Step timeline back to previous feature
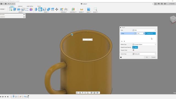176x99 pixels. (1, 97)
